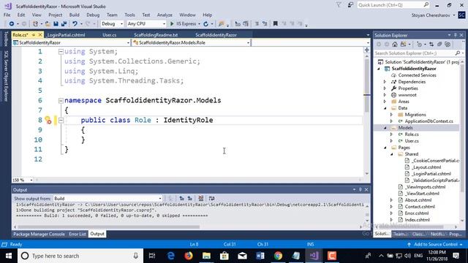Open the ScaffoldidentityRazor project navigation dropdown

pyautogui.click(x=72, y=42)
